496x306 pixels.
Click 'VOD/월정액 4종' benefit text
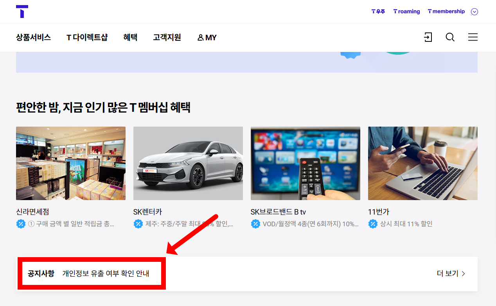(311, 224)
